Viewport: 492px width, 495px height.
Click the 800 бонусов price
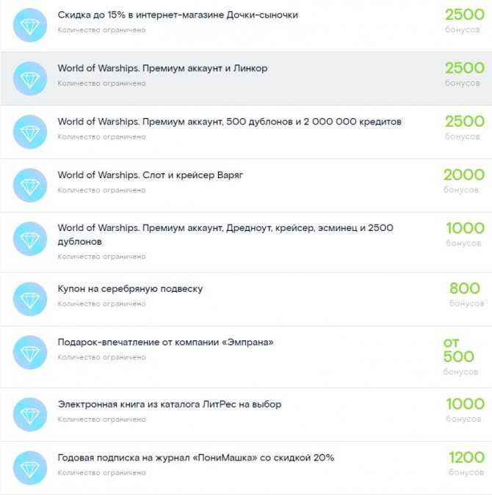pyautogui.click(x=466, y=294)
